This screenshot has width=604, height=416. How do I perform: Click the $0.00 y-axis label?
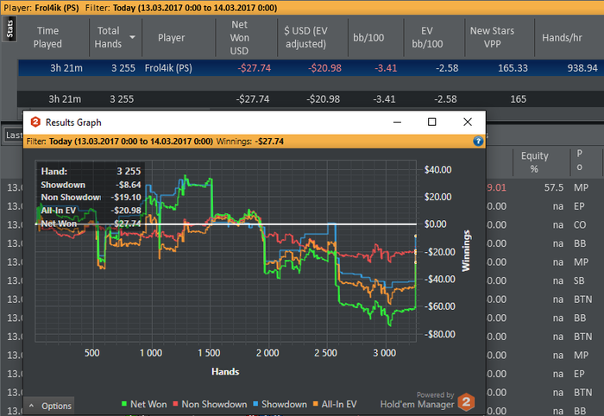[x=435, y=224]
